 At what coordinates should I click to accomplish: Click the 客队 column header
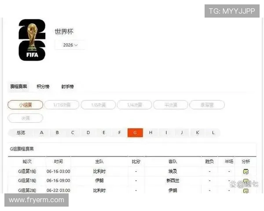(173, 161)
